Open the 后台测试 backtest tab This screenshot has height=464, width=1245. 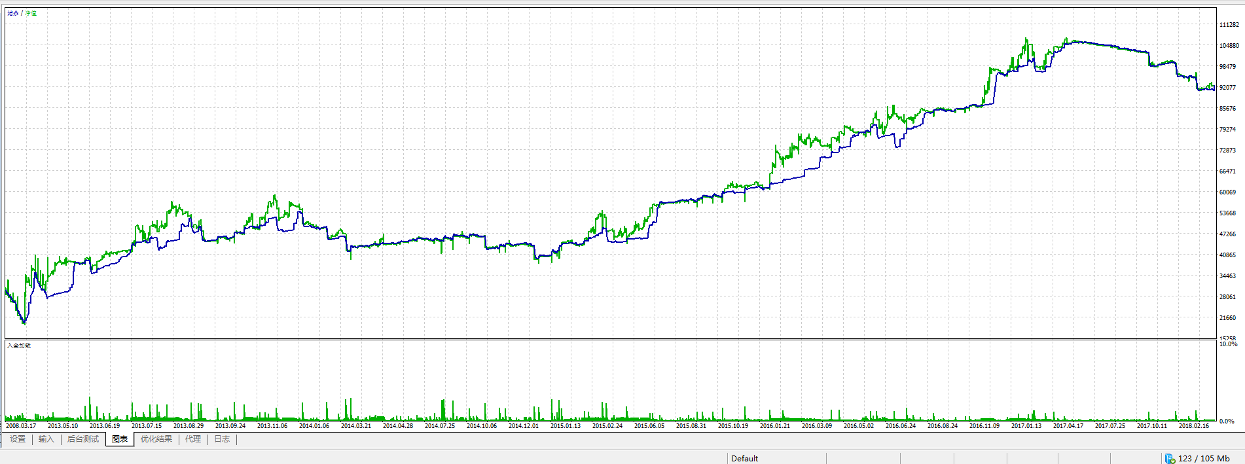tap(83, 439)
